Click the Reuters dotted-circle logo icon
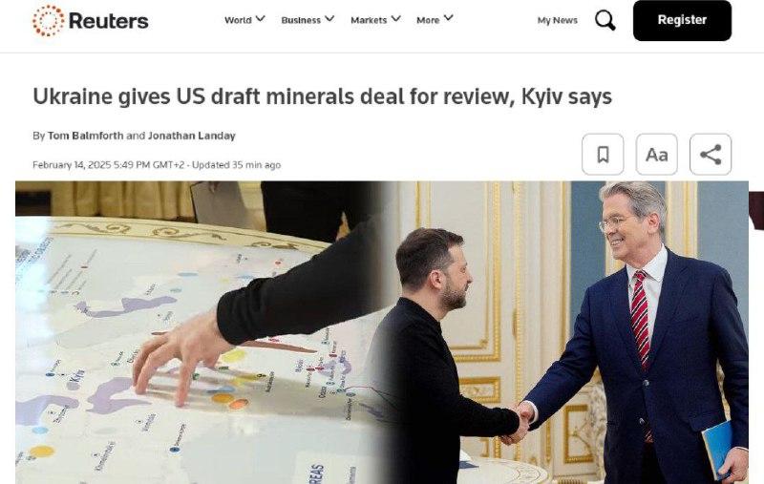The image size is (764, 484). point(49,20)
